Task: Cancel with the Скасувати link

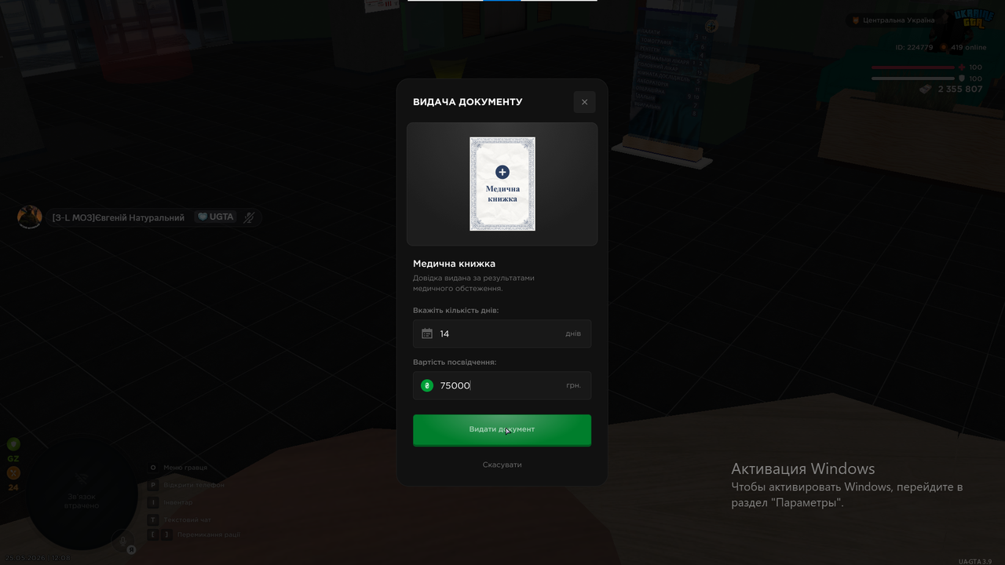Action: click(x=502, y=465)
